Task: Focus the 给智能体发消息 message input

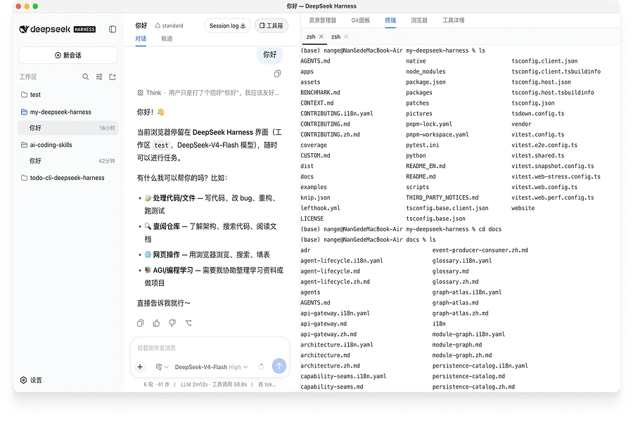Action: (210, 348)
